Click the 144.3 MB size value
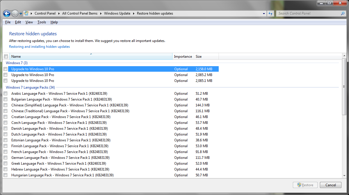 (x=203, y=105)
